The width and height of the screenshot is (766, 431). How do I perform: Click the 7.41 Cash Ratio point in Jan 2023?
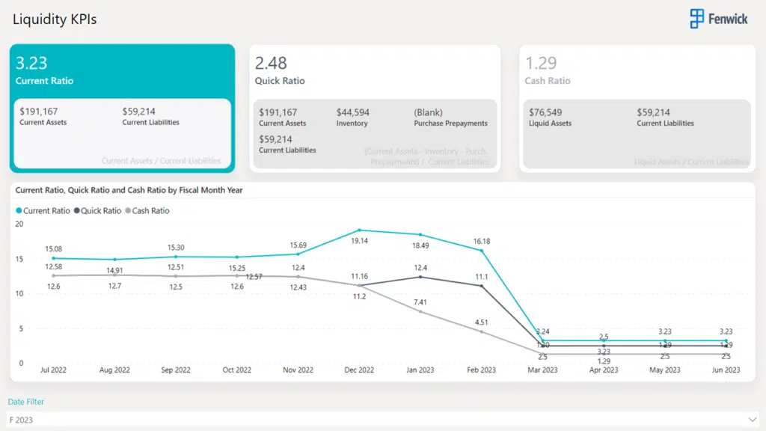click(x=420, y=311)
